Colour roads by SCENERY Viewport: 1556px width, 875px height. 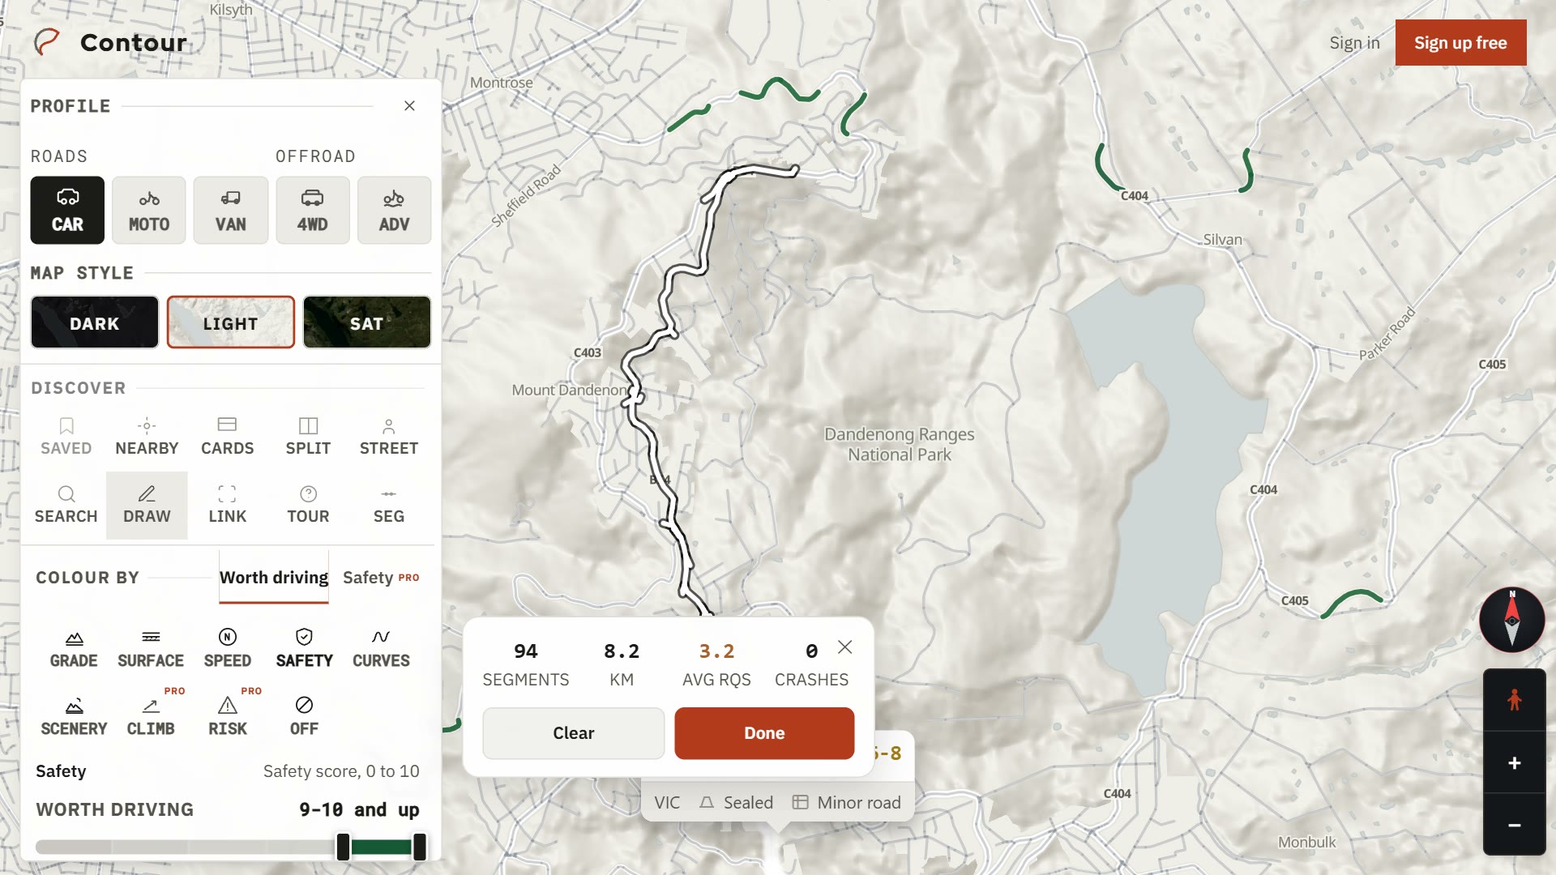74,718
